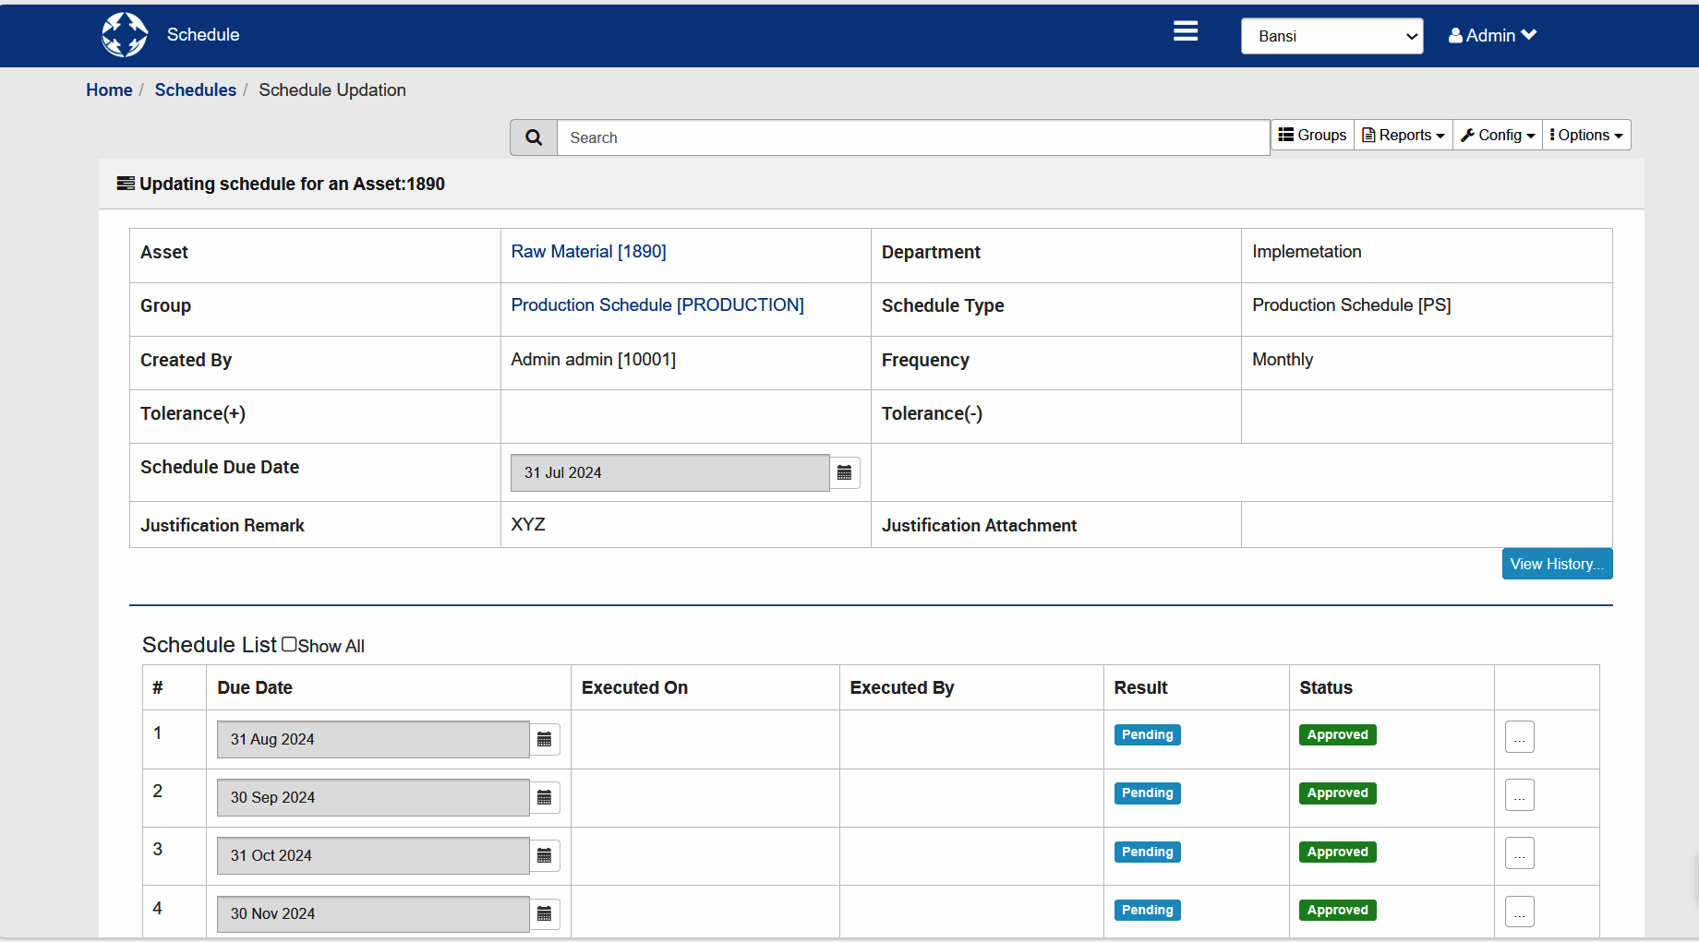Open actions for first schedule row
This screenshot has height=942, width=1699.
pos(1519,736)
